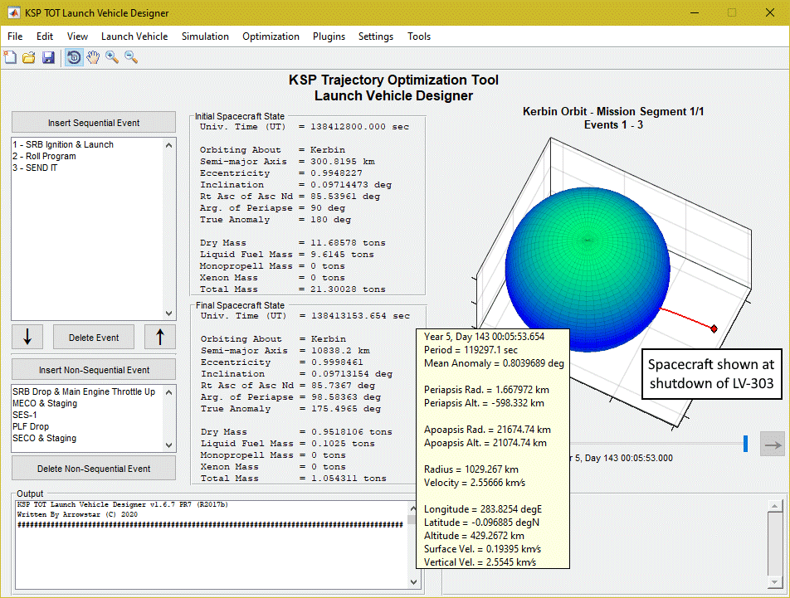Screen dimensions: 790x598
Task: Click Insert Non-Sequential Event button
Action: [94, 369]
